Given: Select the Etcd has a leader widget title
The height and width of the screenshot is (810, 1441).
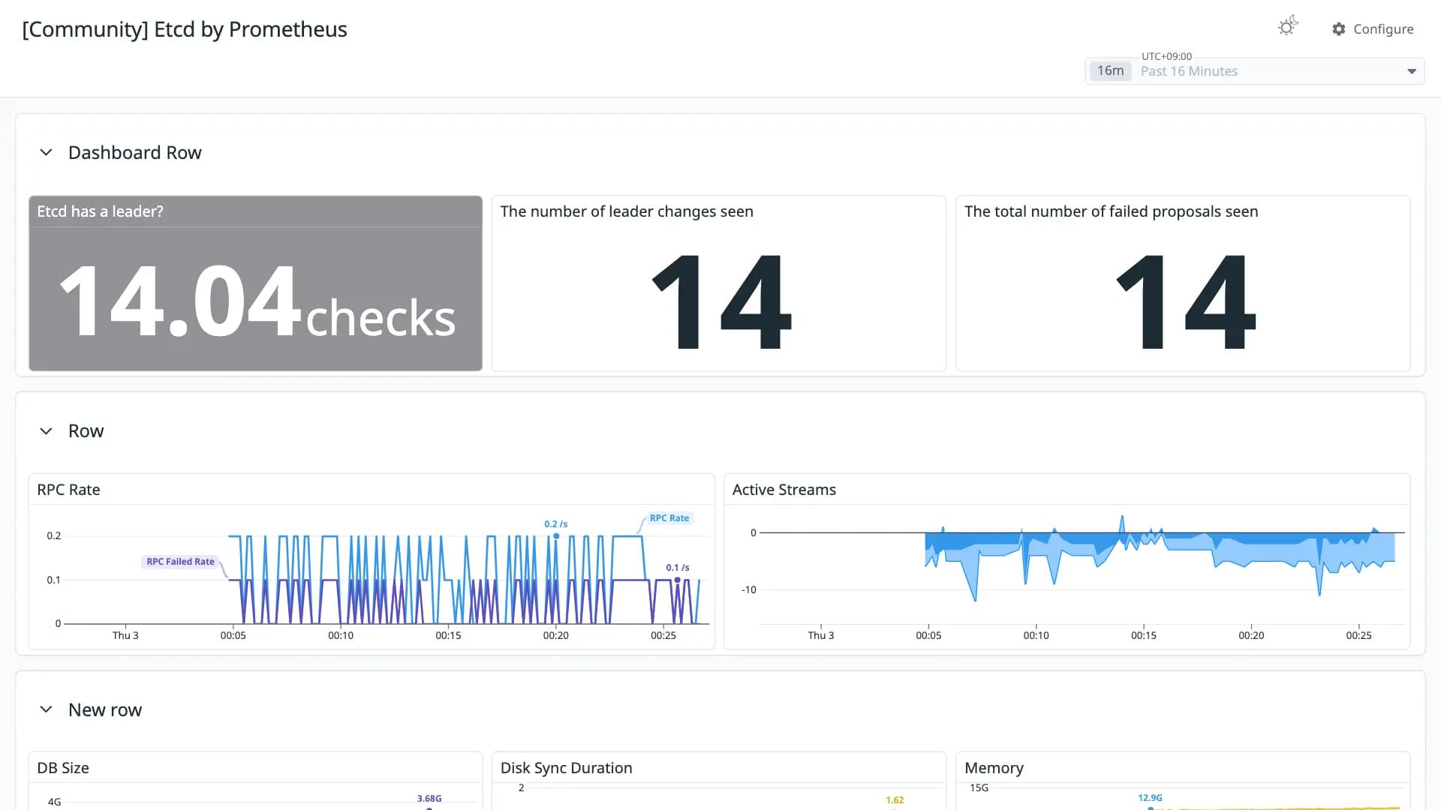Looking at the screenshot, I should click(100, 211).
